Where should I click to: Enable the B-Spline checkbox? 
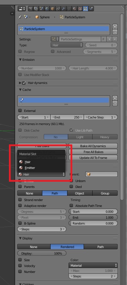pyautogui.click(x=20, y=223)
